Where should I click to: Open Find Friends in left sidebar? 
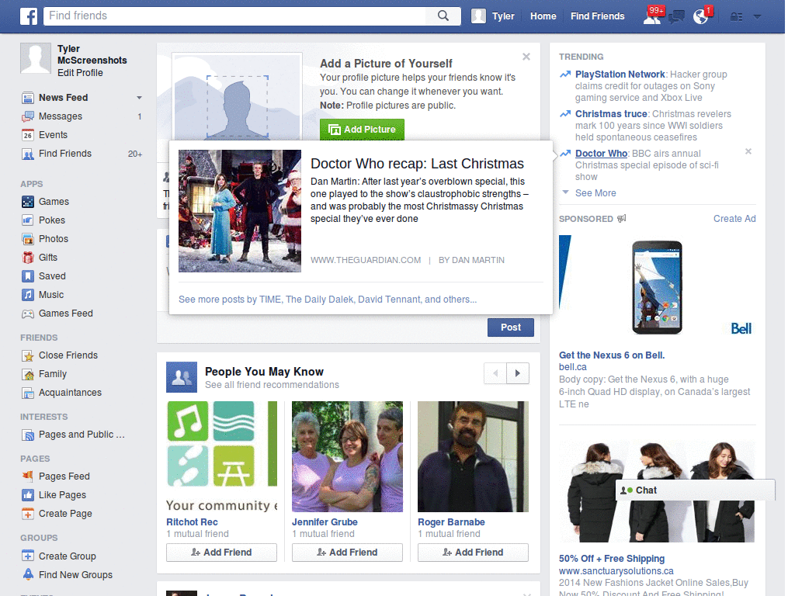click(65, 154)
